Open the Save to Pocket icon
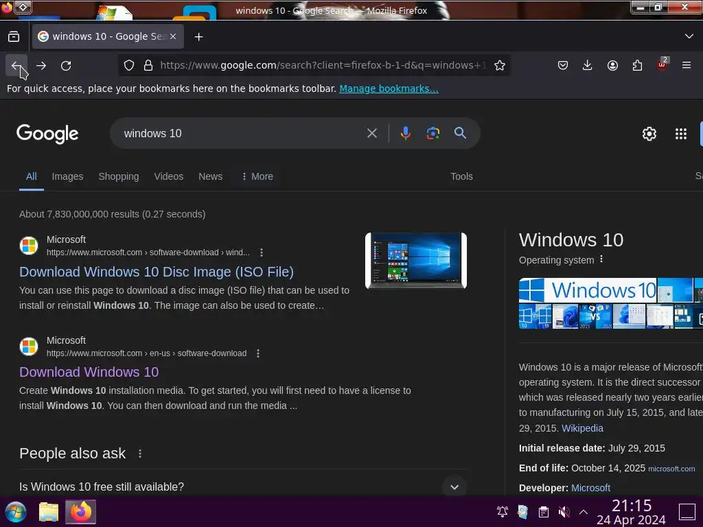The width and height of the screenshot is (703, 527). (x=563, y=65)
